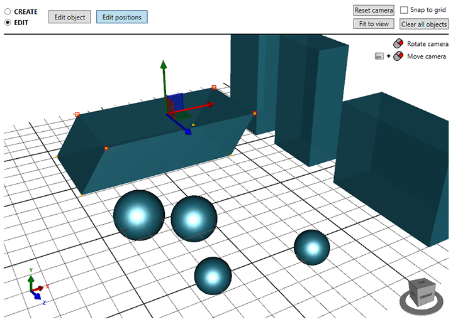This screenshot has width=453, height=322.
Task: Click the orange vertex at prism's bottom front corner
Action: [82, 195]
